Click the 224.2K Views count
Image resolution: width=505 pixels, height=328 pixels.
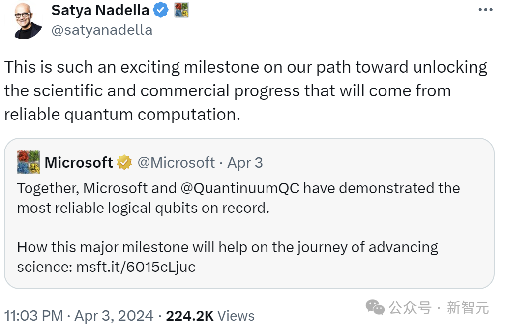[x=210, y=315]
